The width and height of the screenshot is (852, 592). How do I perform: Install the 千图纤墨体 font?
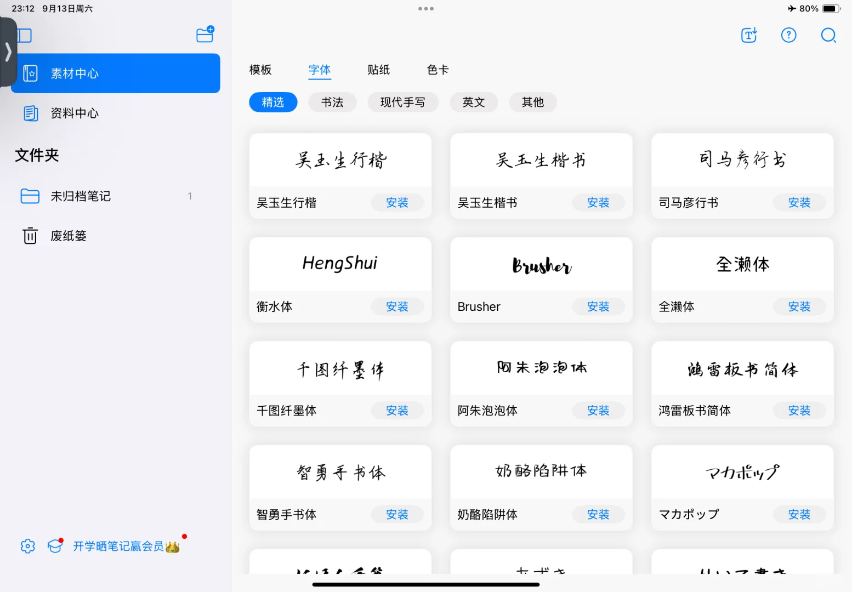(x=397, y=411)
